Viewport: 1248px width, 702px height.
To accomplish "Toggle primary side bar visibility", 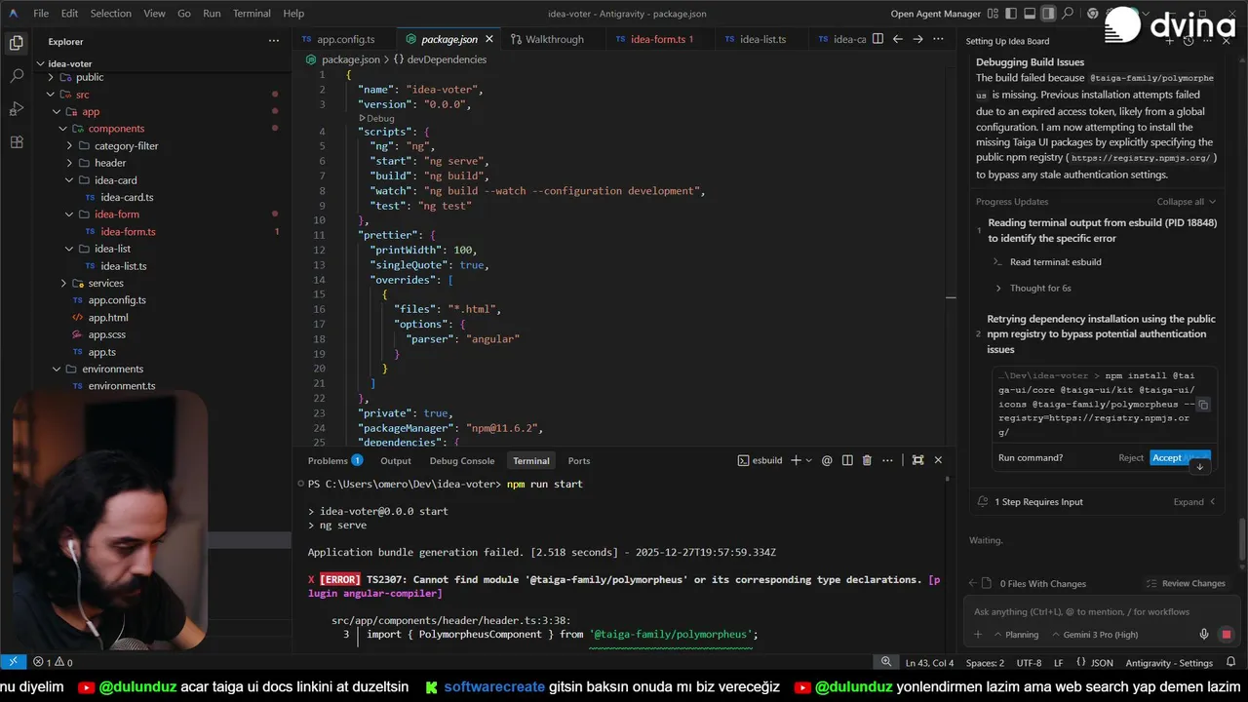I will (1009, 14).
